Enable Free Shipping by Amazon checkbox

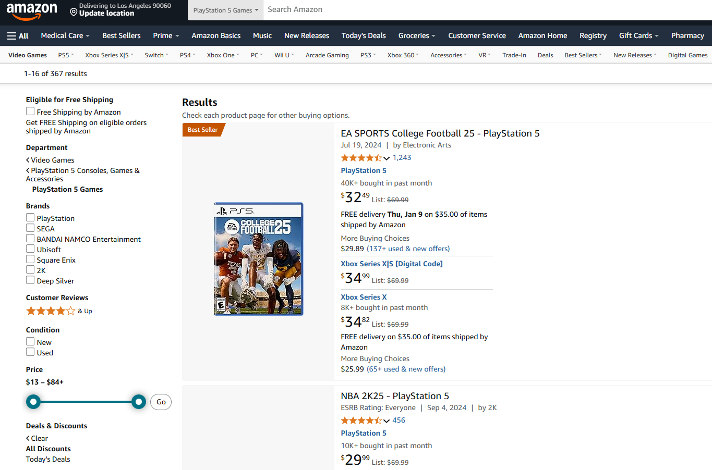click(30, 112)
